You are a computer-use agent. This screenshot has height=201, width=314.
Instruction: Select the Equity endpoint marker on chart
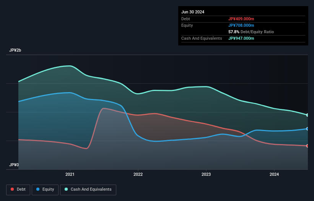coord(307,129)
